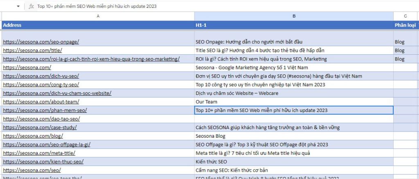Select column B header

pos(294,16)
